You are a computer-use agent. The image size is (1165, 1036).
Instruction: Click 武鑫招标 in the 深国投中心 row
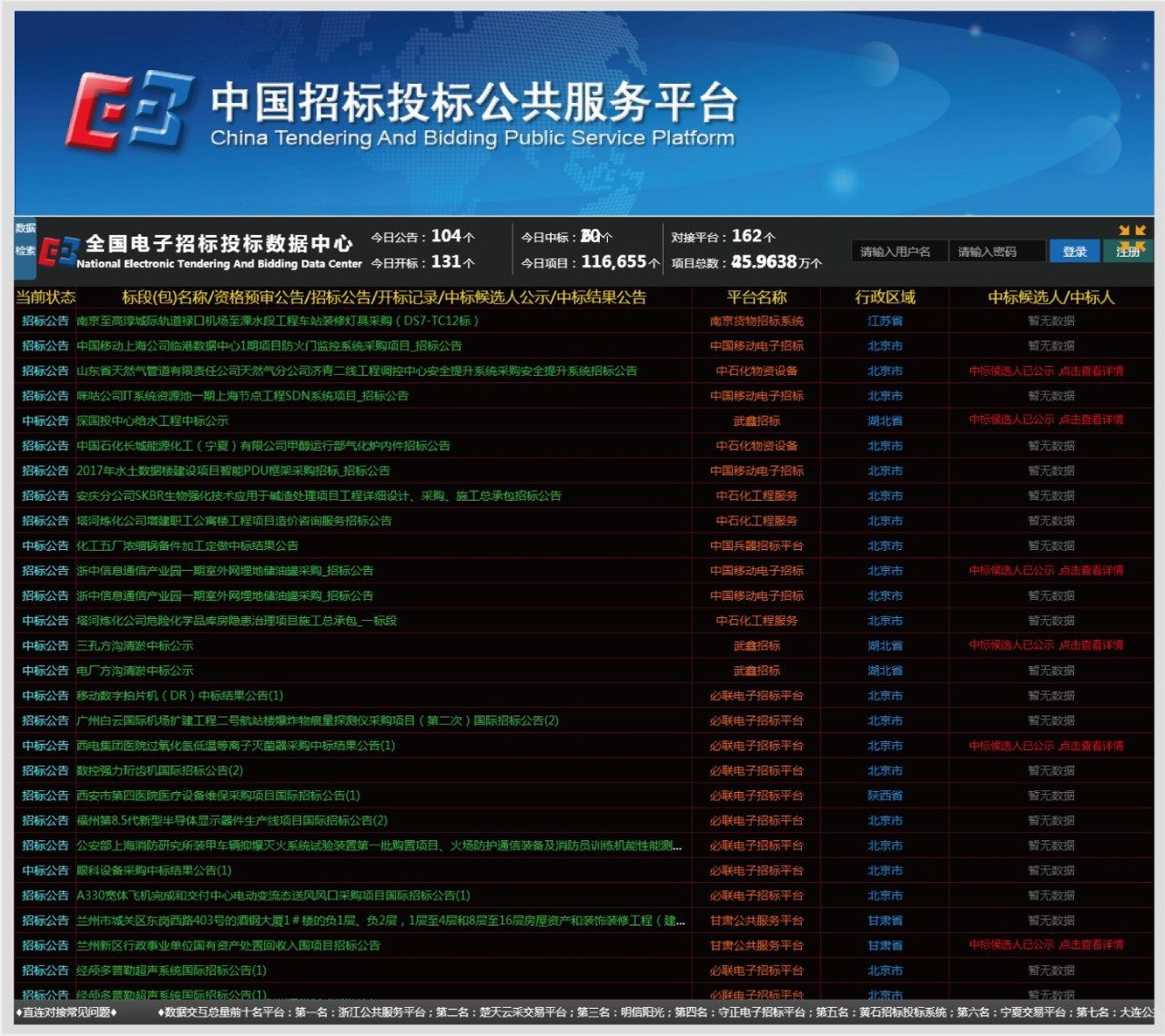756,421
